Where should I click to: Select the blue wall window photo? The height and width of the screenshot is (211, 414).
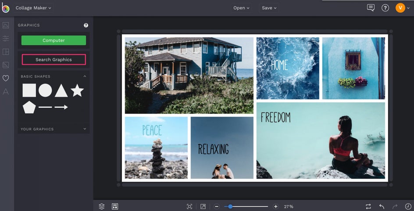353,68
